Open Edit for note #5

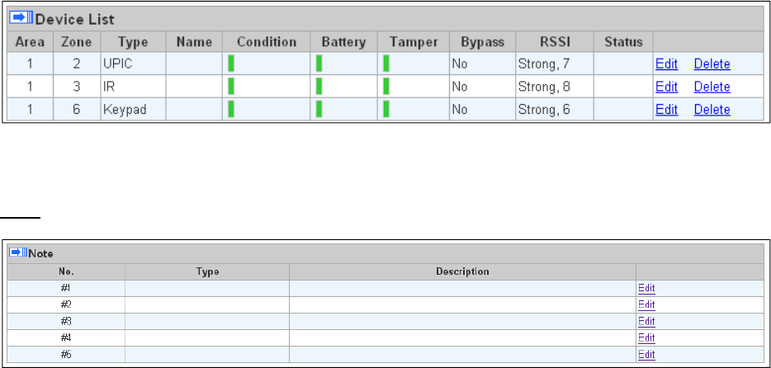pos(646,355)
